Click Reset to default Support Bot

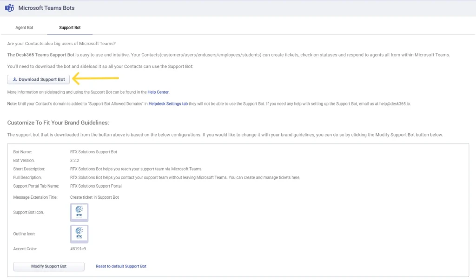121,267
